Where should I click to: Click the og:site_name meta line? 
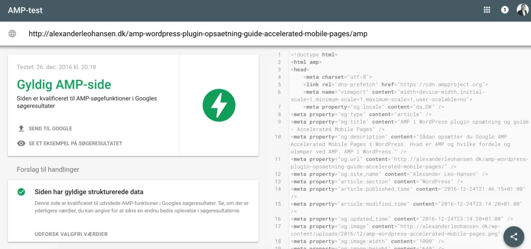[389, 174]
